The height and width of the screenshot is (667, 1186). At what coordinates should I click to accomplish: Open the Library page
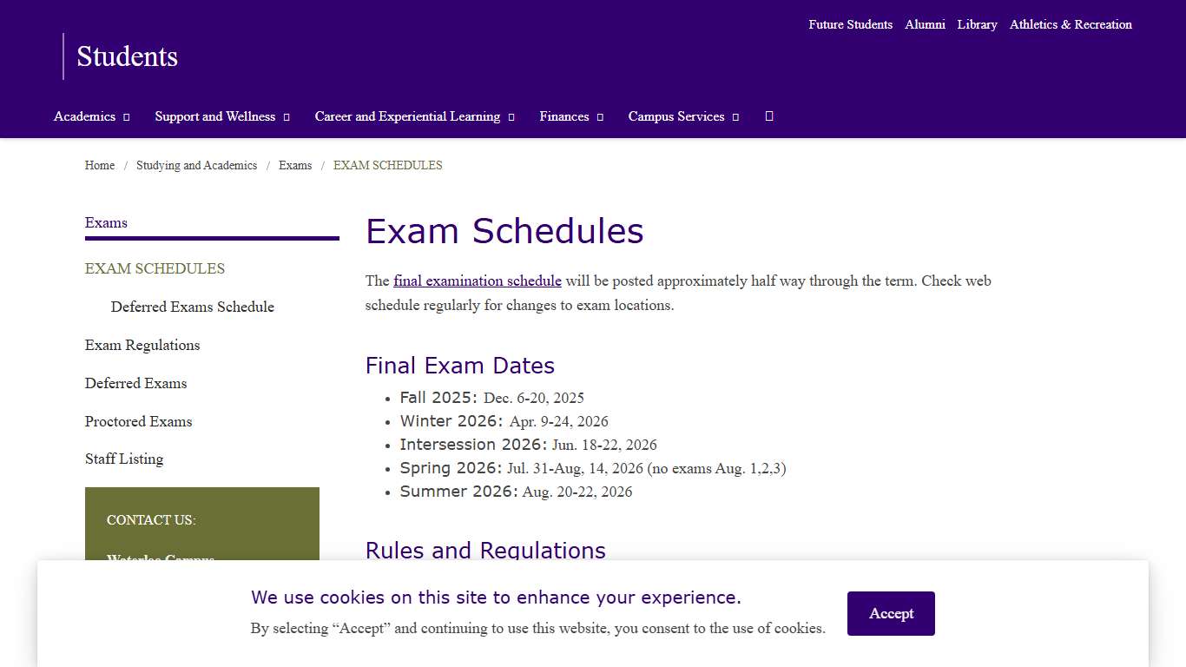pos(977,24)
